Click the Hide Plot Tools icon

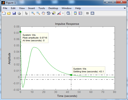87,13
